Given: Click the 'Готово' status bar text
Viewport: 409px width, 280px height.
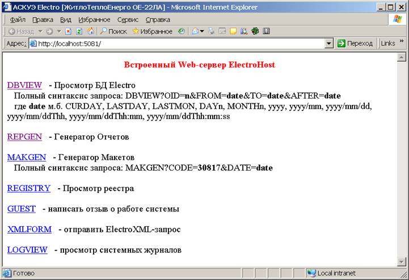Looking at the screenshot, I should tap(24, 273).
